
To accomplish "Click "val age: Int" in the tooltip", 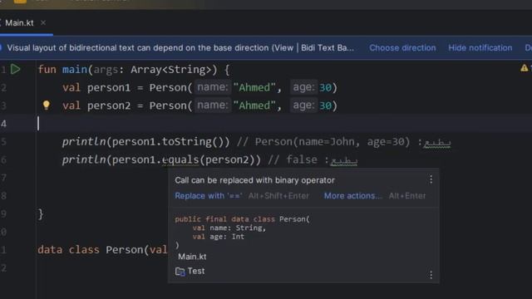I will tap(218, 237).
